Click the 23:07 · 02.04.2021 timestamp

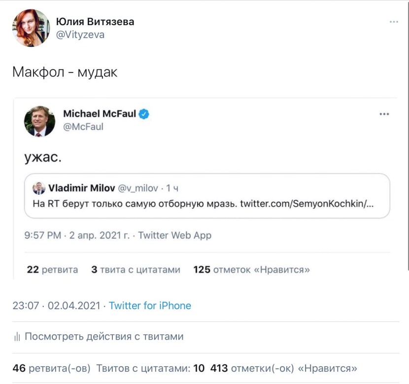[x=56, y=306]
